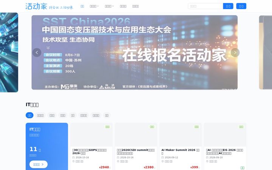272x170 pixels.
Task: Click the calendar icon on the CSDI summit card
Action: pyautogui.click(x=118, y=158)
